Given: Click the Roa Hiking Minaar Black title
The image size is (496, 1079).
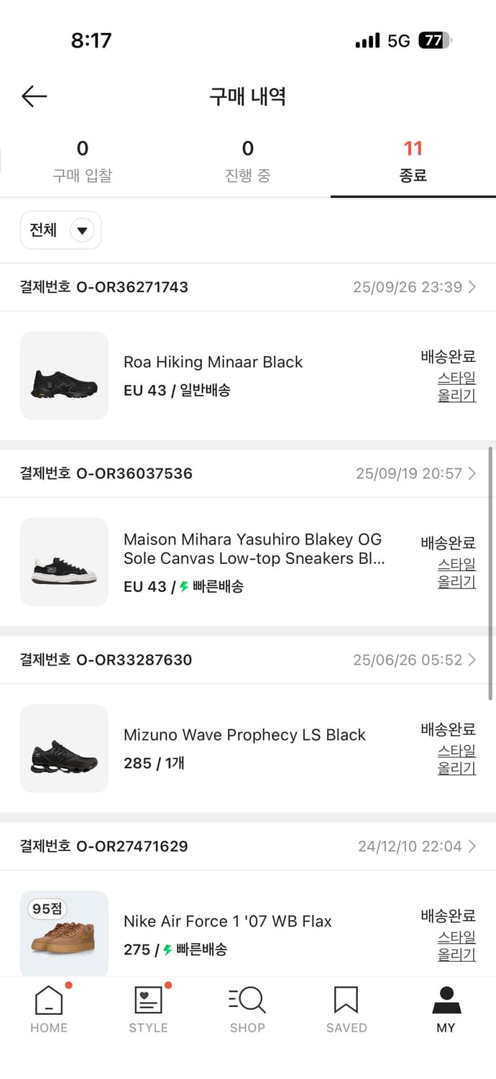Looking at the screenshot, I should [213, 362].
